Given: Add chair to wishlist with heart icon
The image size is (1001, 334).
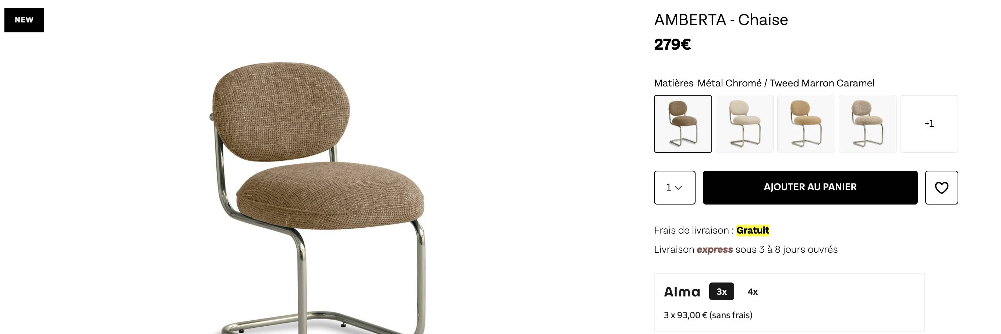Looking at the screenshot, I should 941,188.
